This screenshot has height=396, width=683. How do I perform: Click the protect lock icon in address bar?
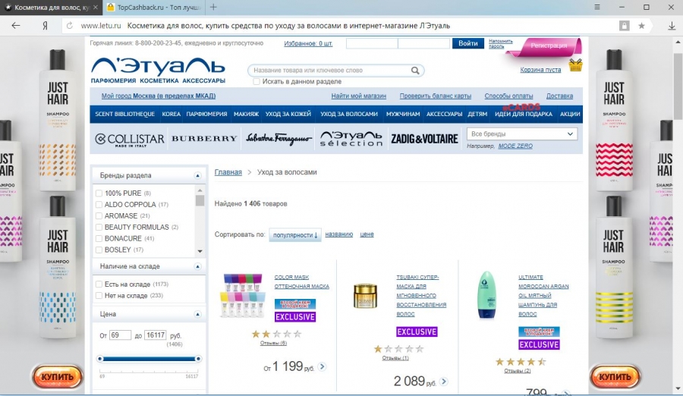(x=625, y=26)
